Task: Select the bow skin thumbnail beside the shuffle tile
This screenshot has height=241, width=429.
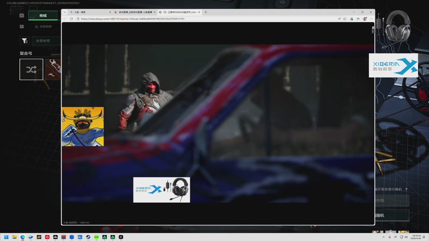Action: 53,70
